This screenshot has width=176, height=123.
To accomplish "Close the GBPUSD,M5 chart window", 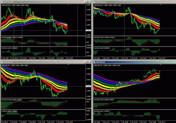I will pos(90,62).
